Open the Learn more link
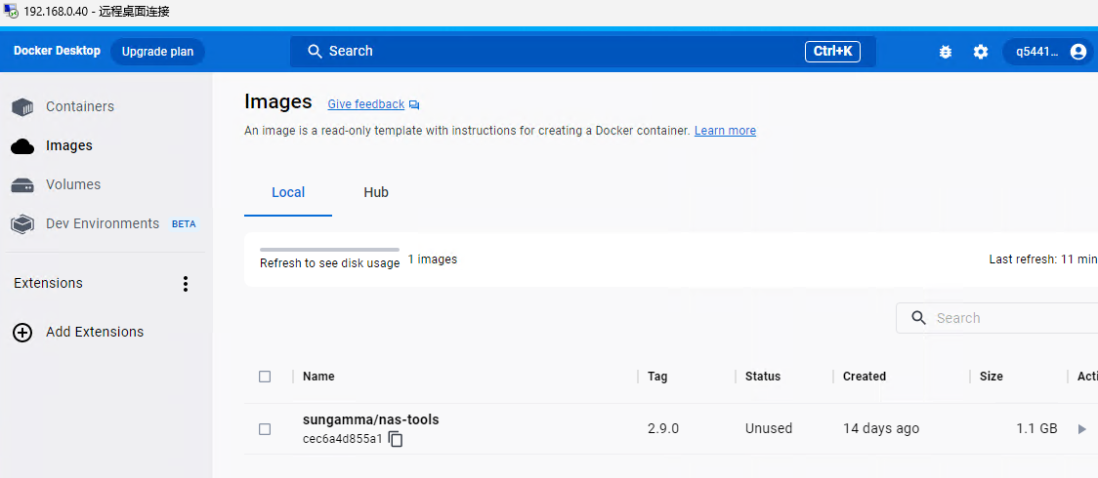 point(725,131)
